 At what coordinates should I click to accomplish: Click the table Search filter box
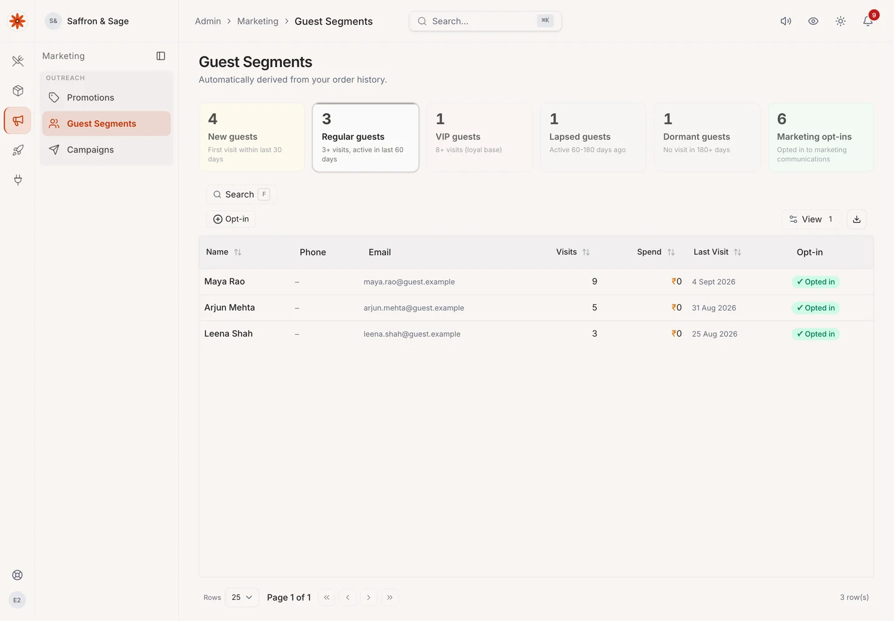(x=242, y=194)
